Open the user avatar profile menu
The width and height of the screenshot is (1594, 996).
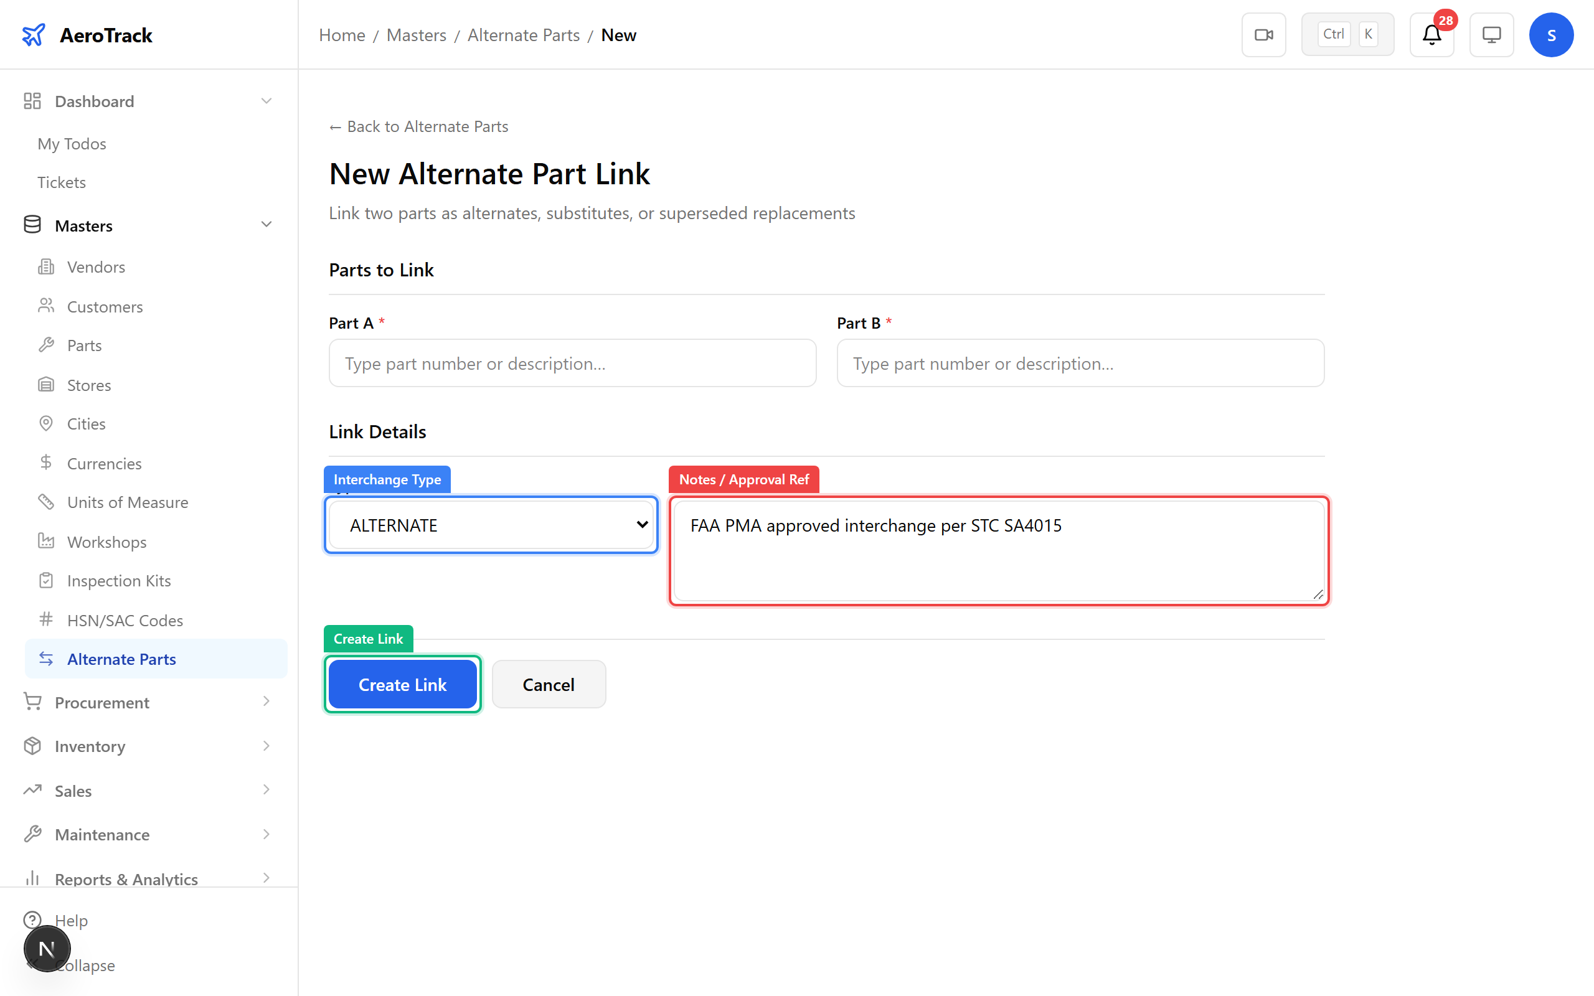(1551, 34)
